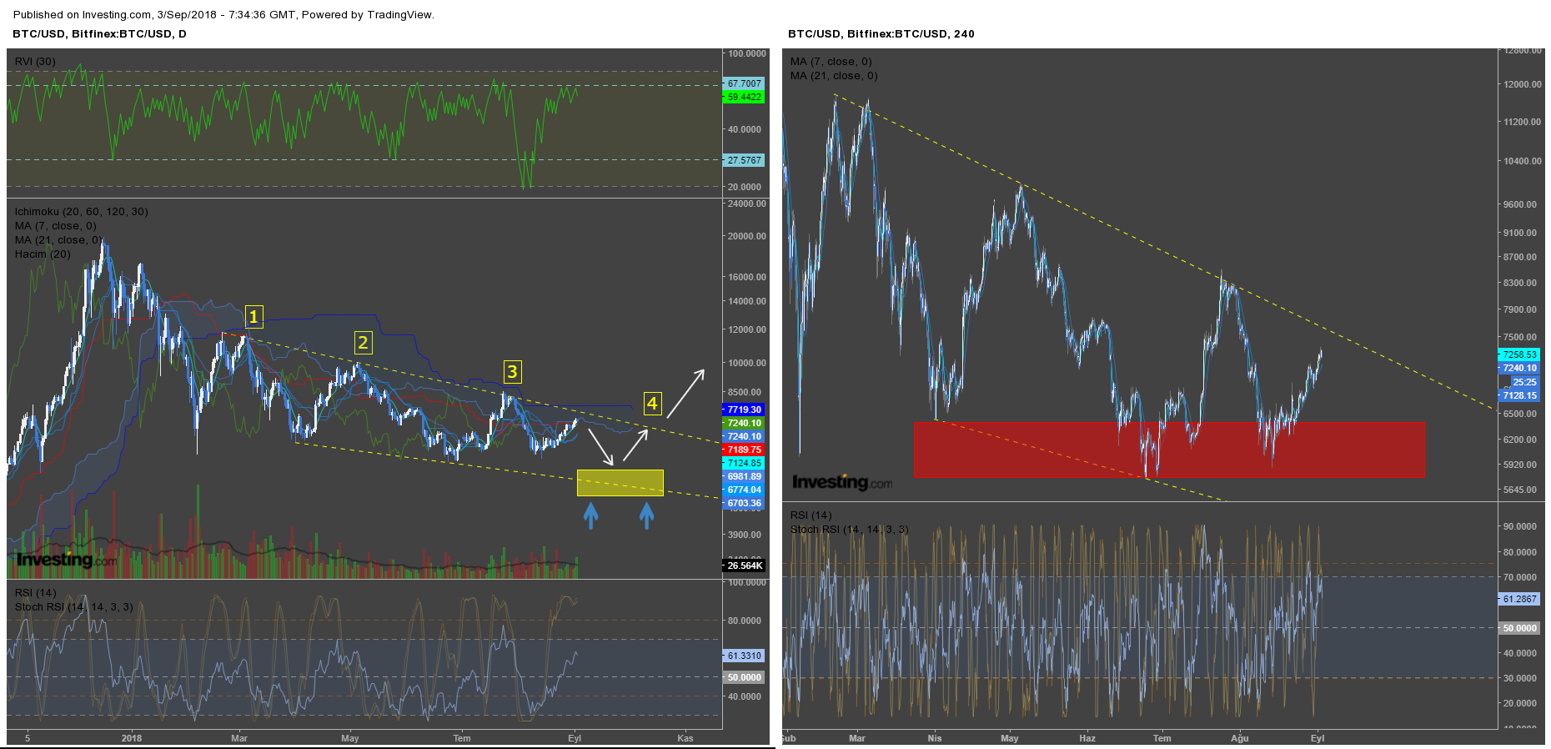Select the red support zone rectangle
The height and width of the screenshot is (749, 1551).
click(x=1169, y=450)
